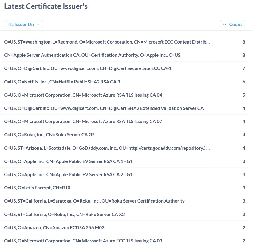The height and width of the screenshot is (248, 253).
Task: Select the Netflix Public SHA2 RSA CA 3 row
Action: pyautogui.click(x=124, y=82)
